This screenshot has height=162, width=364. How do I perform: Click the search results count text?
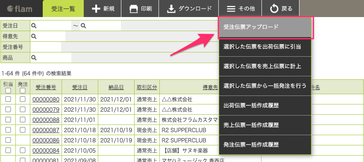(x=36, y=74)
